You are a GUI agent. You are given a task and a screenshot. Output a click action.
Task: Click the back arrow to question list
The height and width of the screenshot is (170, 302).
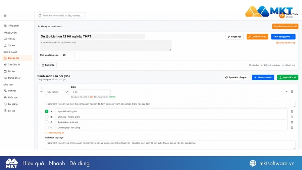click(39, 27)
